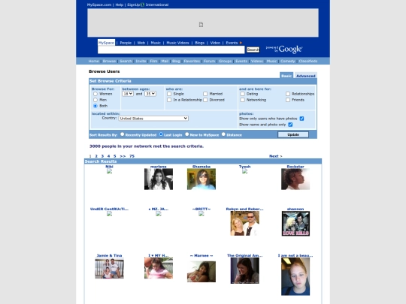Select People search tab
The image size is (406, 304).
[x=126, y=43]
